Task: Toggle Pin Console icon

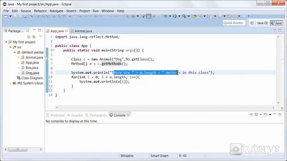Action: [251, 114]
